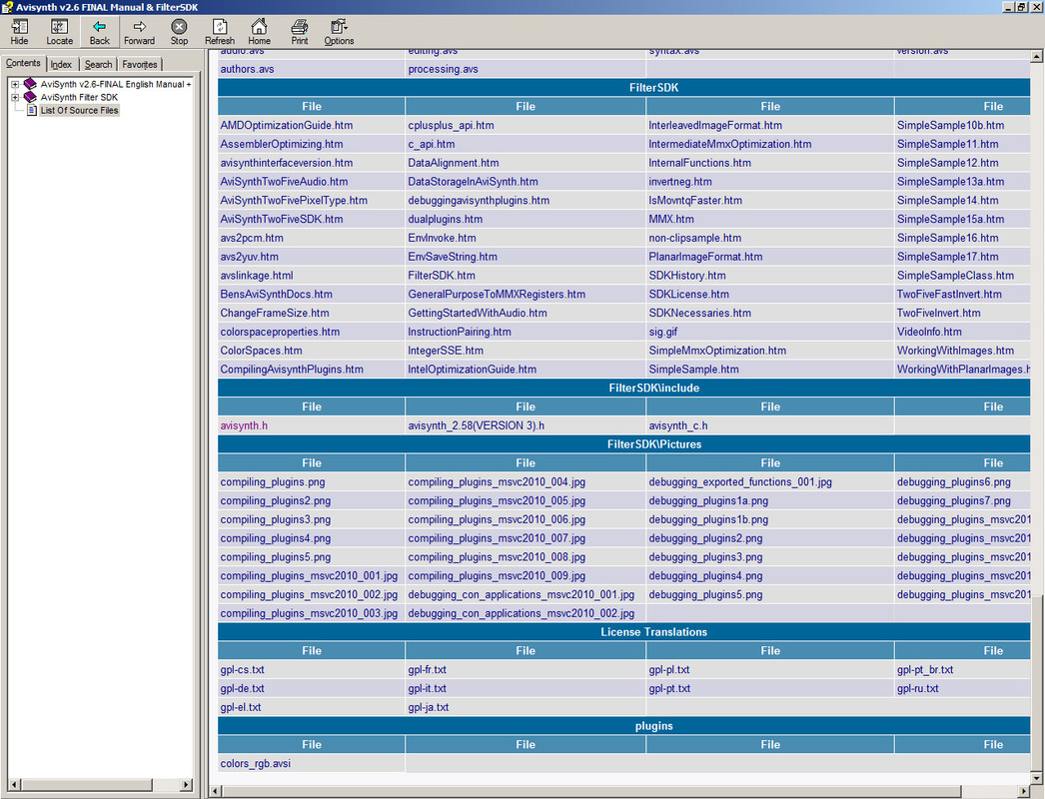Open InternalFunctions.htm link
Screen dimensions: 1045x799
point(699,163)
